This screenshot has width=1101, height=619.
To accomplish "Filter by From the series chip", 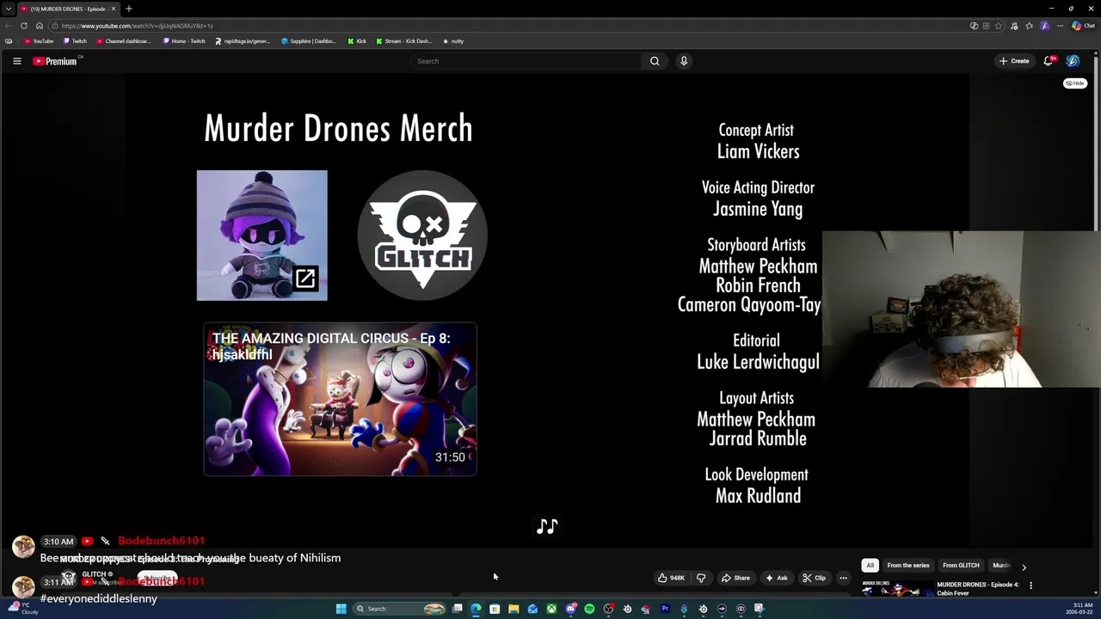I will [x=908, y=566].
